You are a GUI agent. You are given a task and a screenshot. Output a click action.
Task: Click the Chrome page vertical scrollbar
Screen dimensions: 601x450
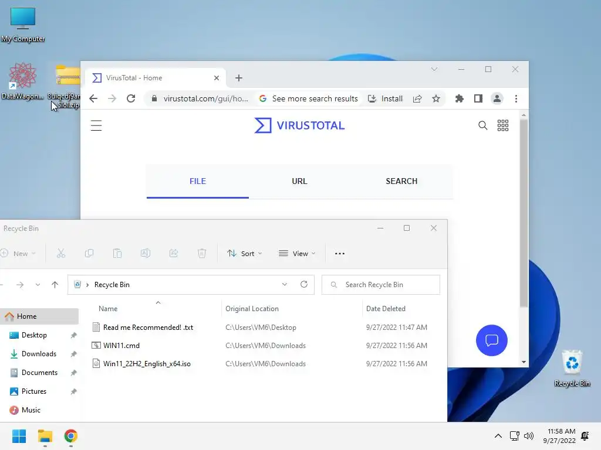[x=524, y=213]
